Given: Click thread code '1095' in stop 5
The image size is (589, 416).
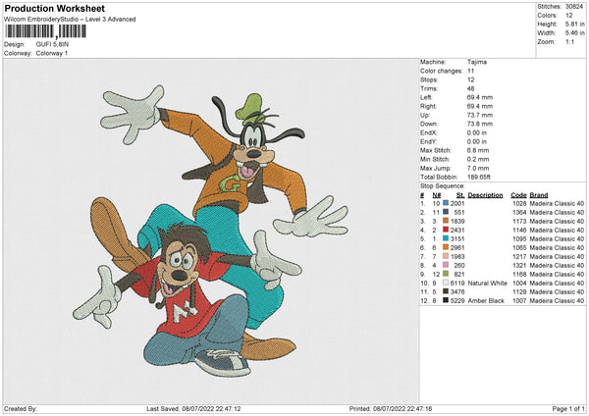Looking at the screenshot, I should pos(519,238).
